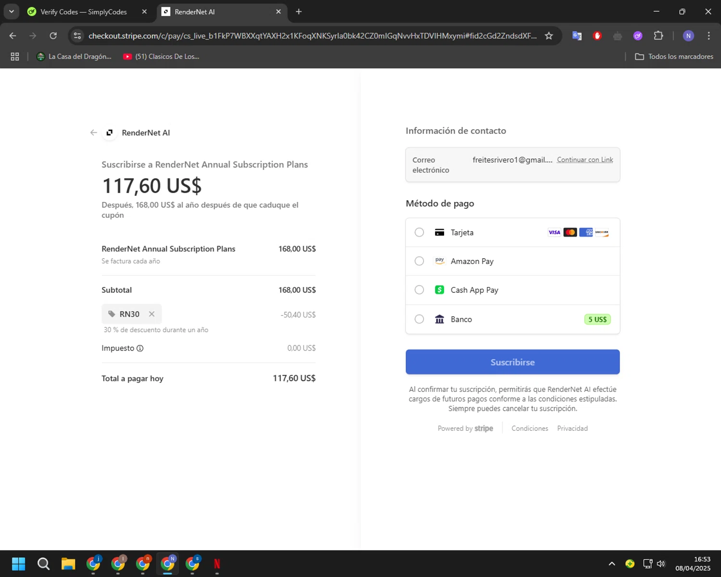721x577 pixels.
Task: Click the Banco building icon
Action: 439,319
